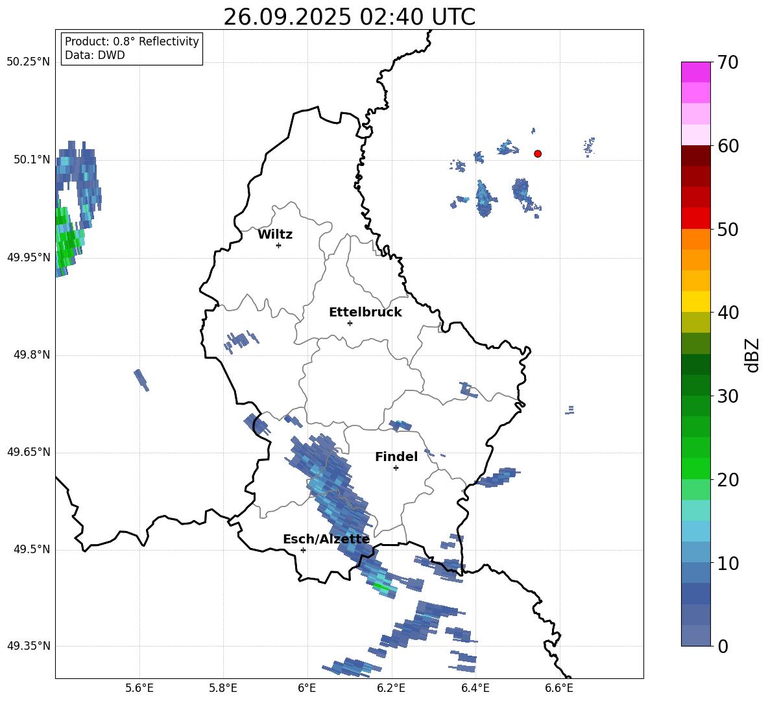This screenshot has width=768, height=701.
Task: Click the dark red colorbar segment below 60
Action: [695, 156]
